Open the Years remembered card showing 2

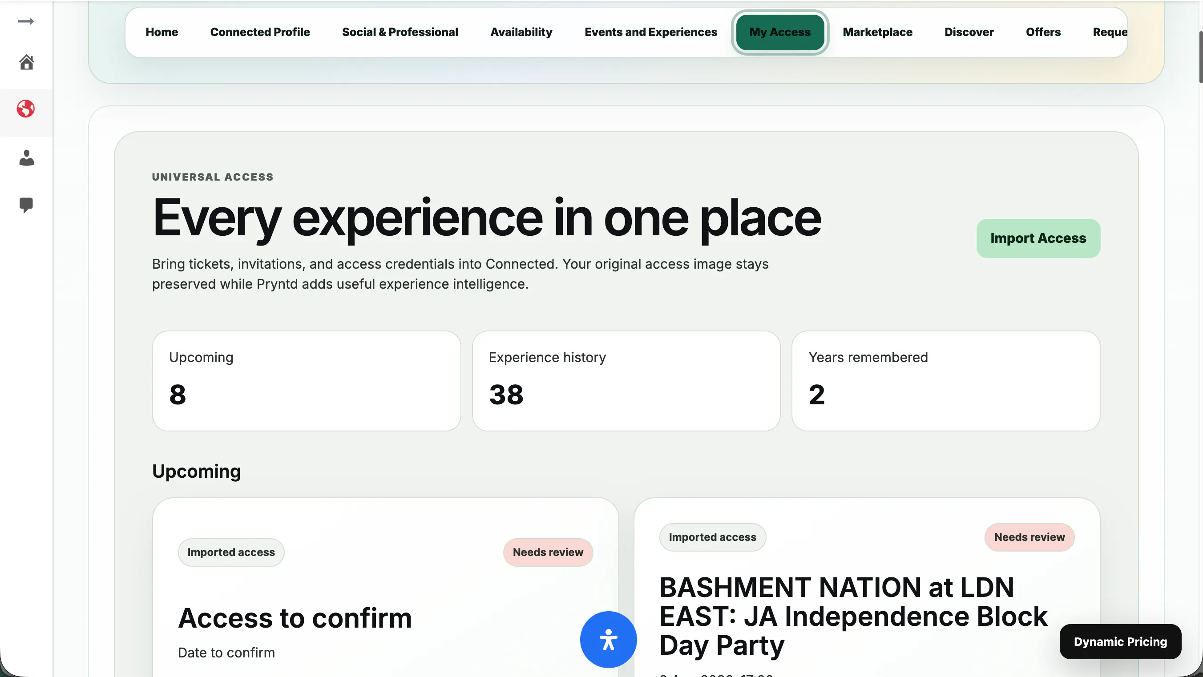tap(946, 381)
